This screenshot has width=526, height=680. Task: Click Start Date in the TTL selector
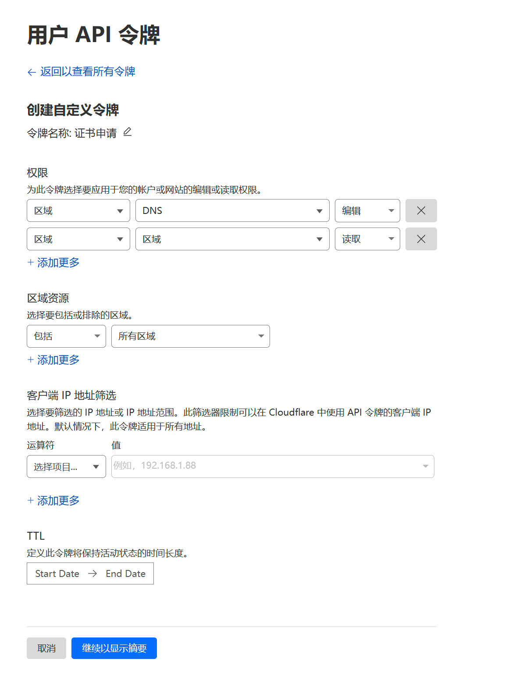(x=57, y=573)
